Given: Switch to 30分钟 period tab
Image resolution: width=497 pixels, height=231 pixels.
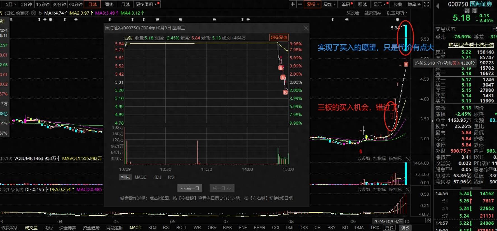Looking at the screenshot, I should point(59,4).
